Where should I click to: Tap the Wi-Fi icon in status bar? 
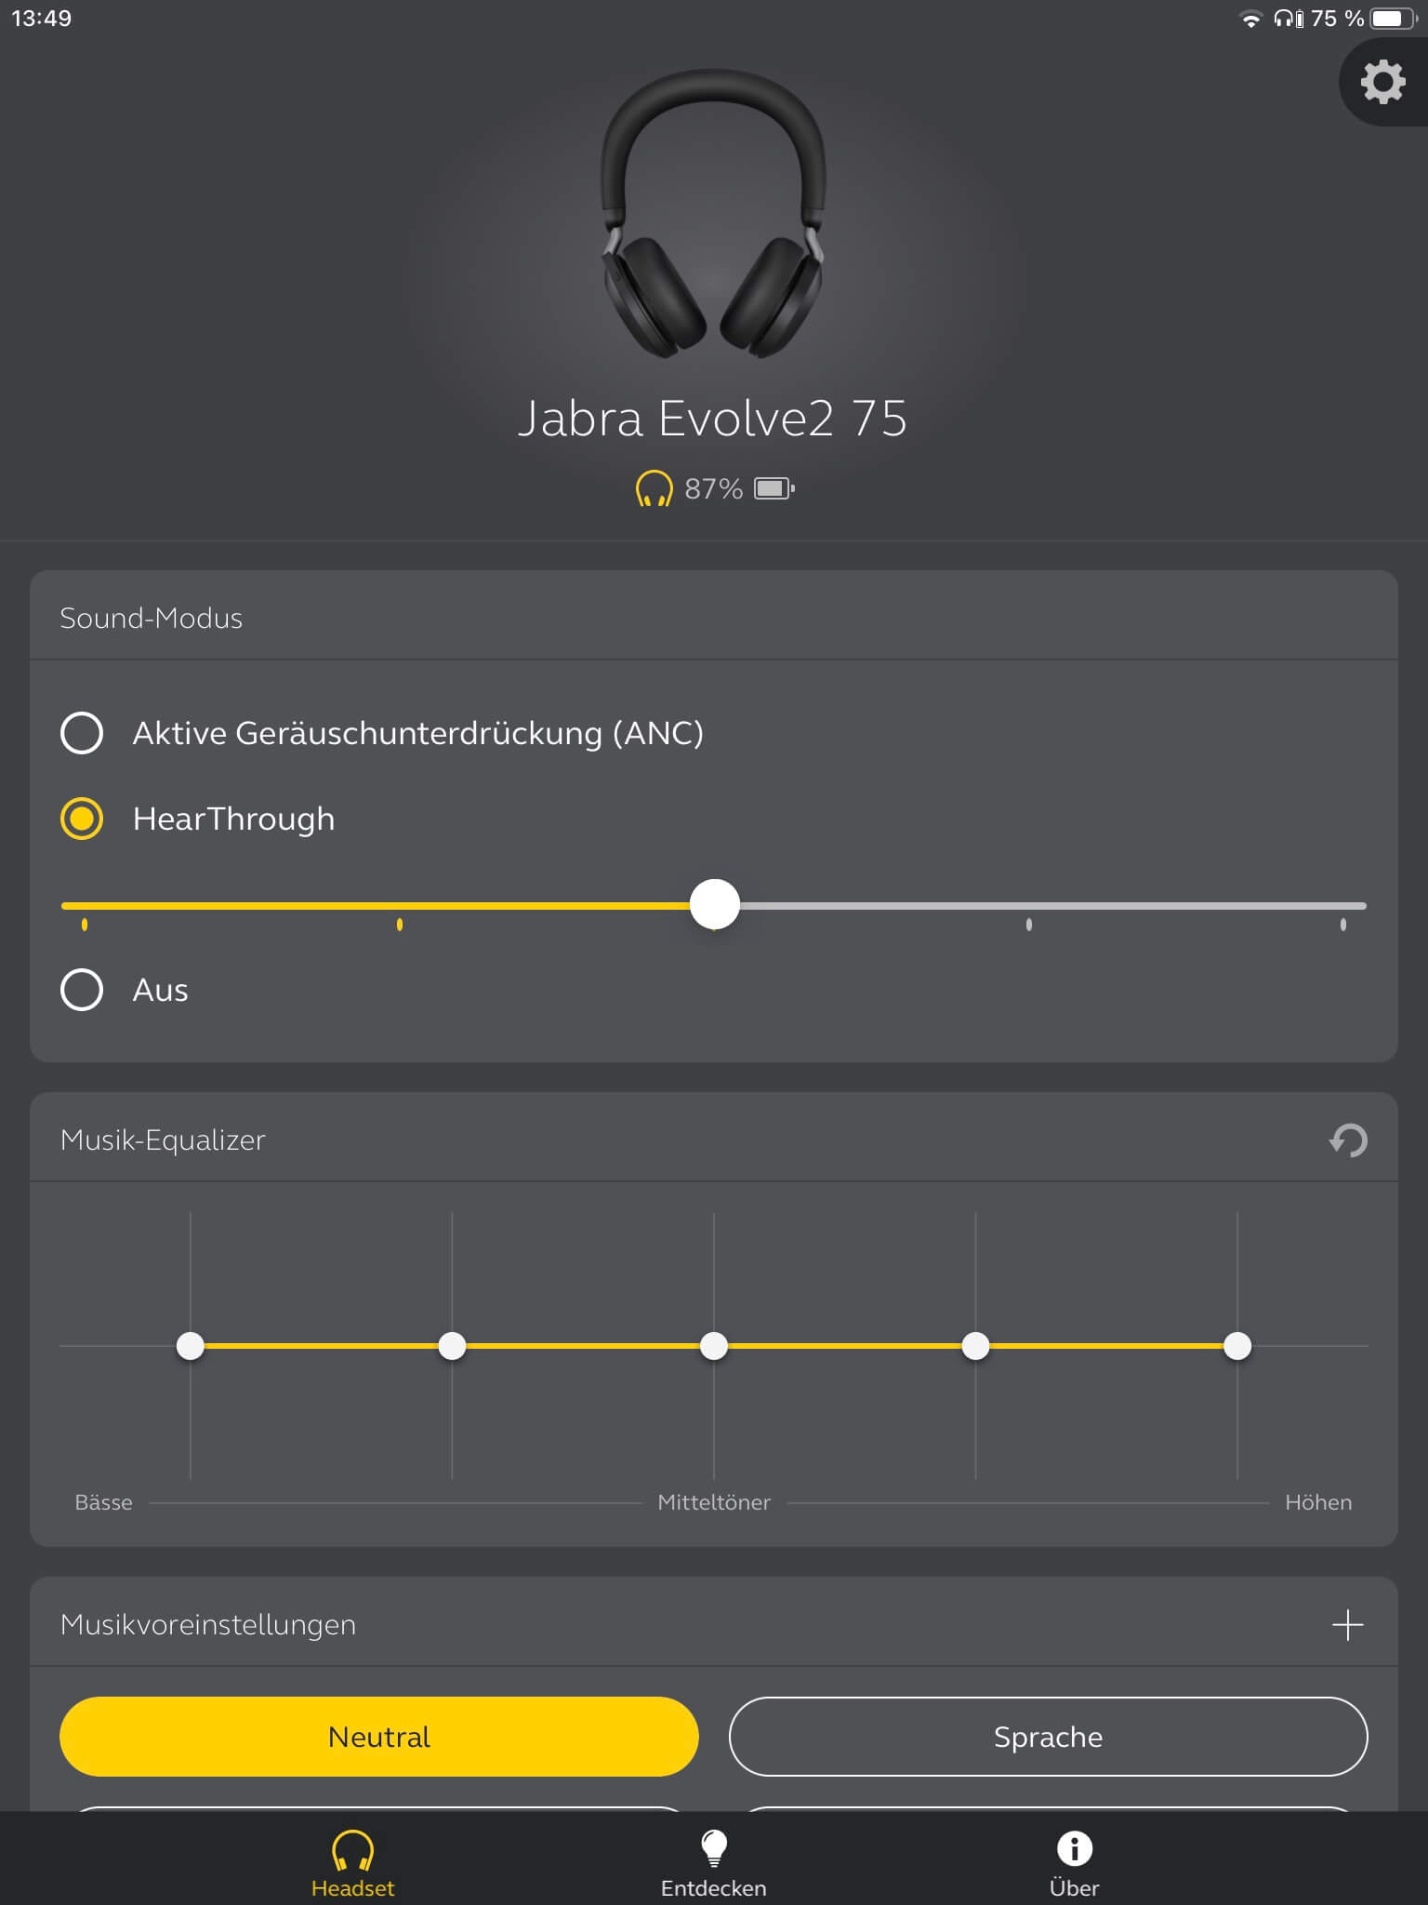pyautogui.click(x=1251, y=19)
